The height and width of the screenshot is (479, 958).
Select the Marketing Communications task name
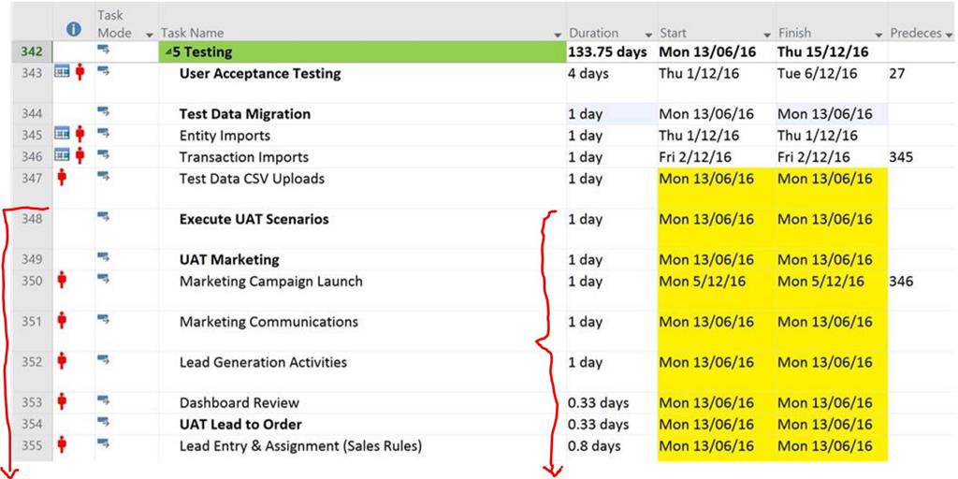(x=269, y=322)
